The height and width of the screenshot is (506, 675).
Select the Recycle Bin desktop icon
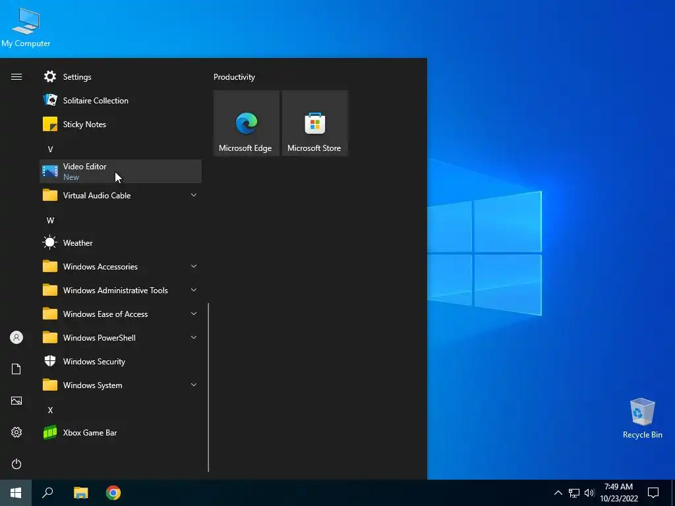pos(642,418)
